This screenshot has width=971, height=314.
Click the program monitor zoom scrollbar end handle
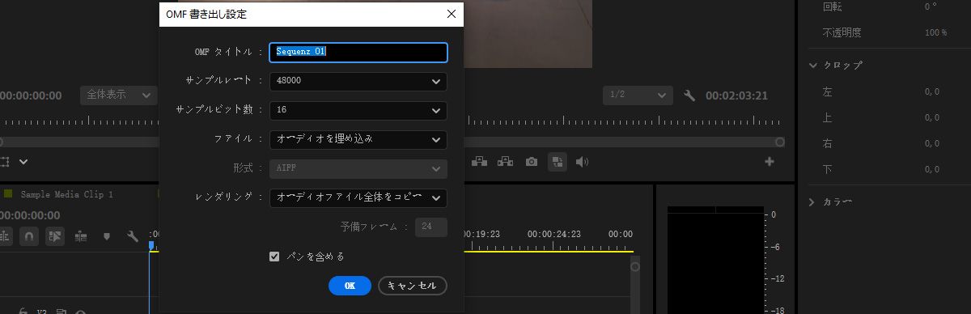coord(780,142)
